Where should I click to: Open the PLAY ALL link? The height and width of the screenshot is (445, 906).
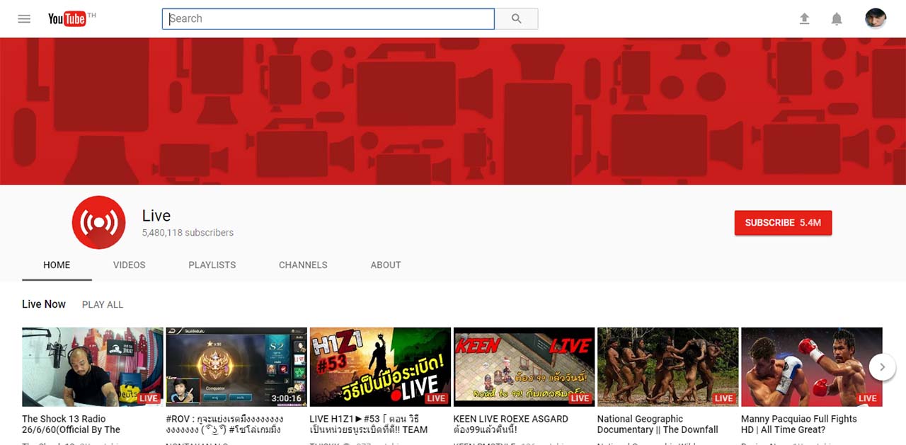(x=102, y=304)
